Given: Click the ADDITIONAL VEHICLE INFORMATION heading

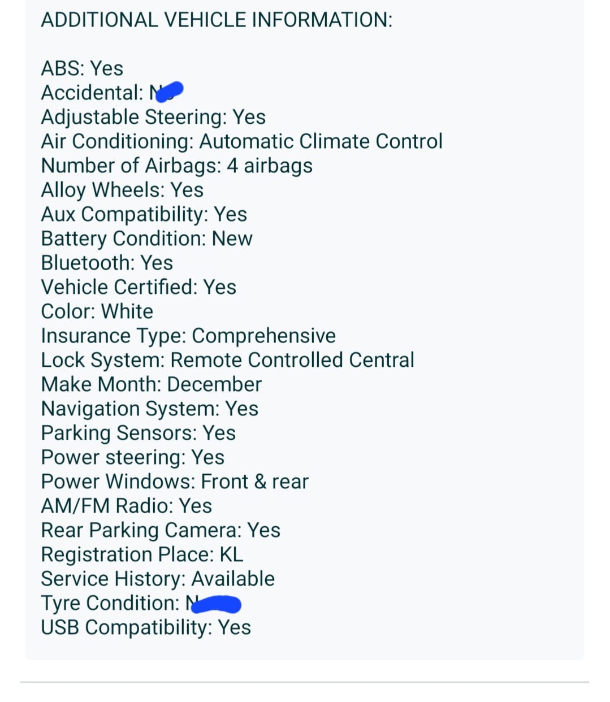Looking at the screenshot, I should [217, 20].
